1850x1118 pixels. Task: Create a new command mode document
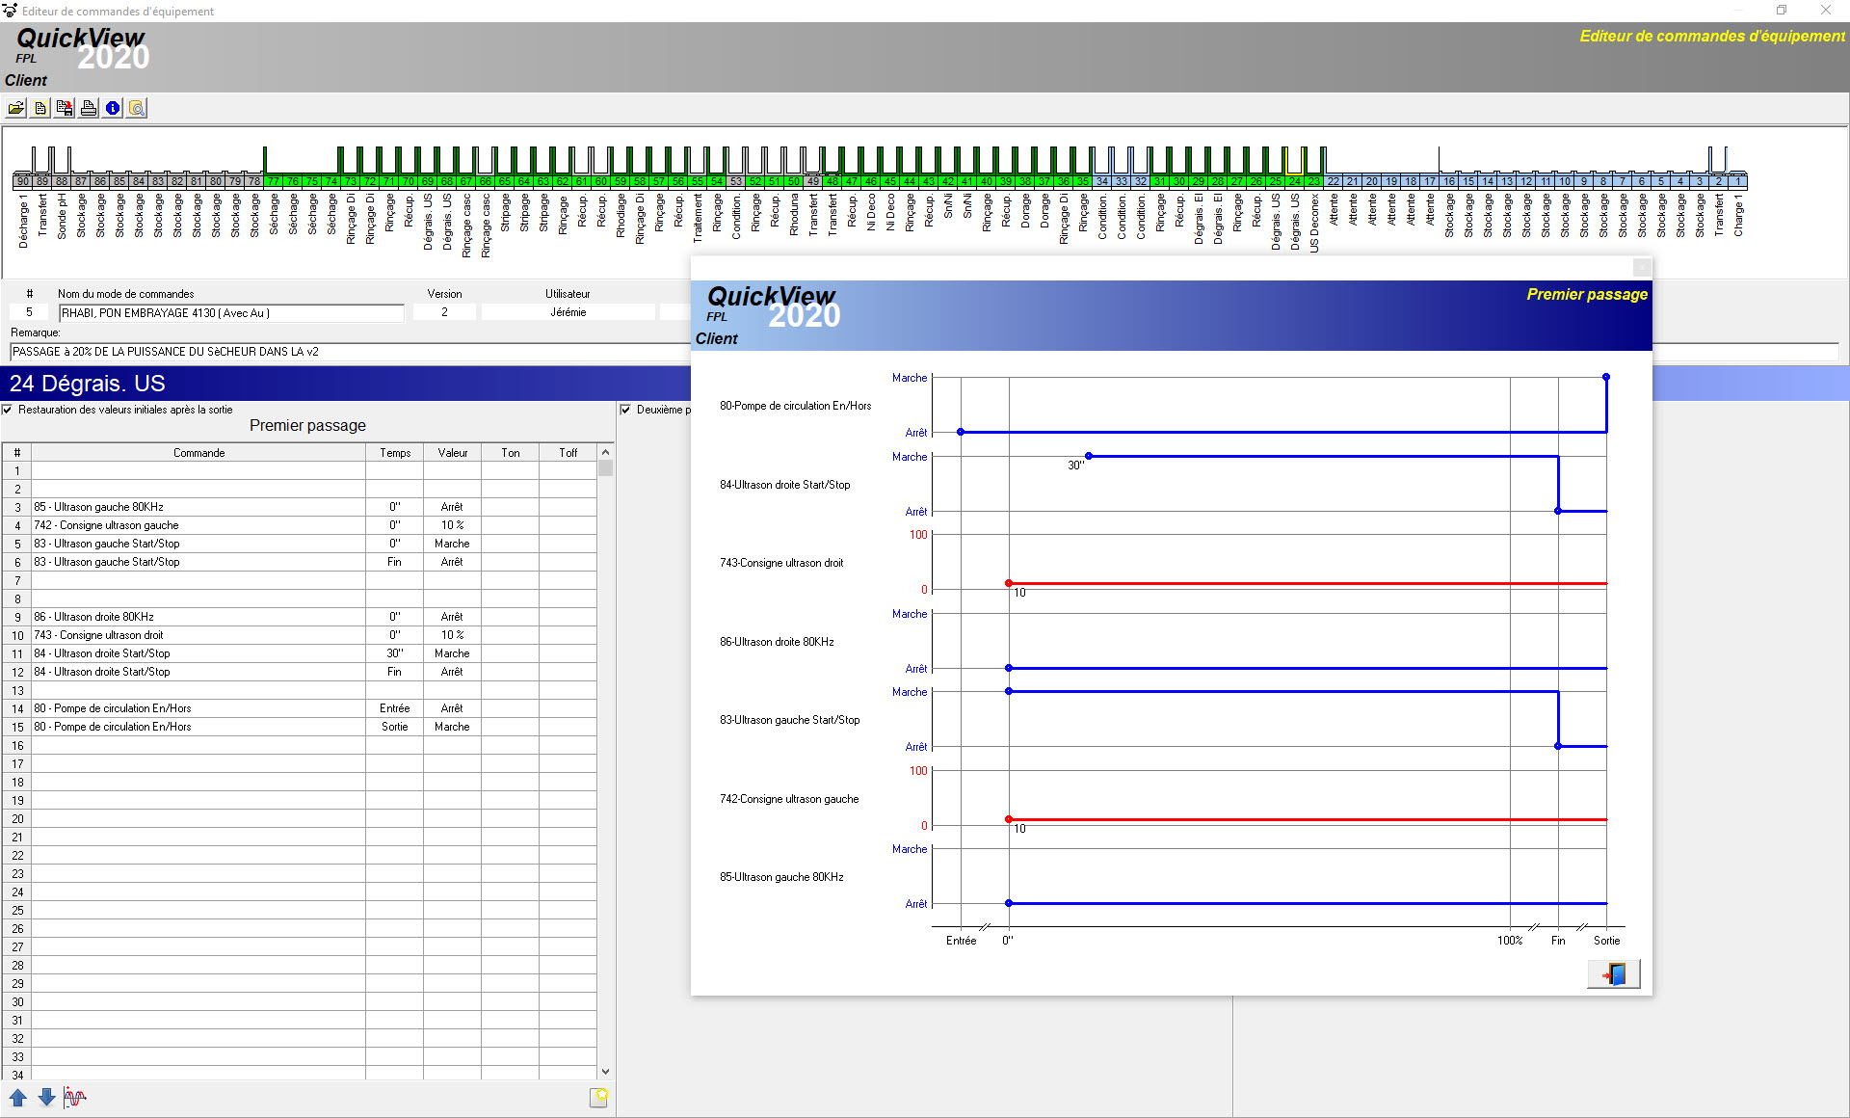[x=40, y=108]
